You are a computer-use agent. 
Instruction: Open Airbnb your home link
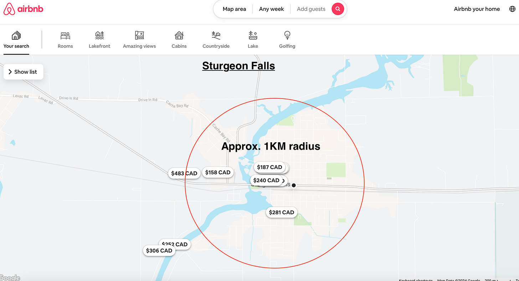(x=477, y=9)
